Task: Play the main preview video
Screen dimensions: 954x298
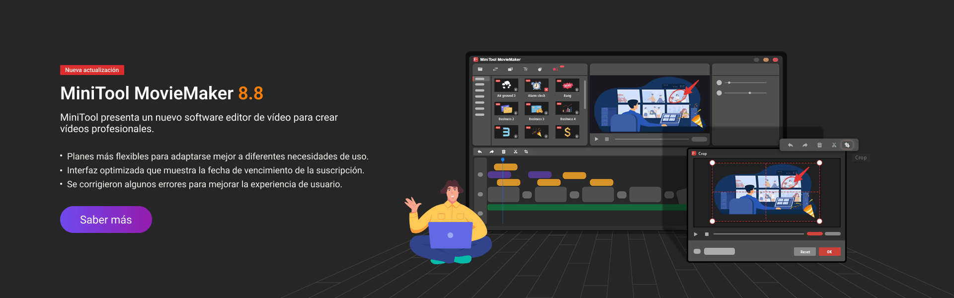Action: [x=597, y=139]
